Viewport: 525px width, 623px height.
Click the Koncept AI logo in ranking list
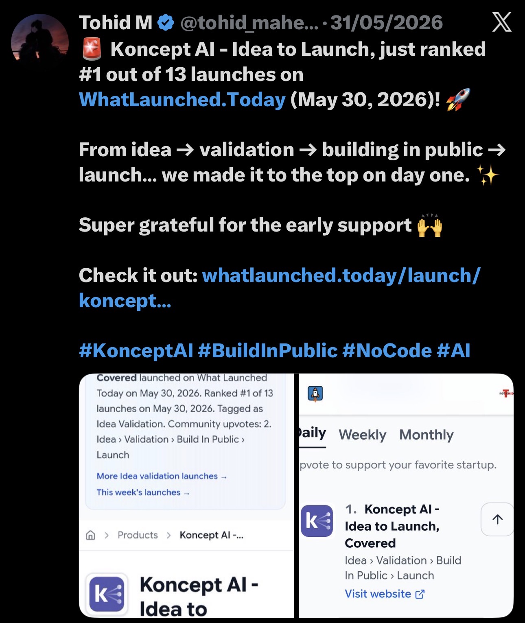click(317, 521)
